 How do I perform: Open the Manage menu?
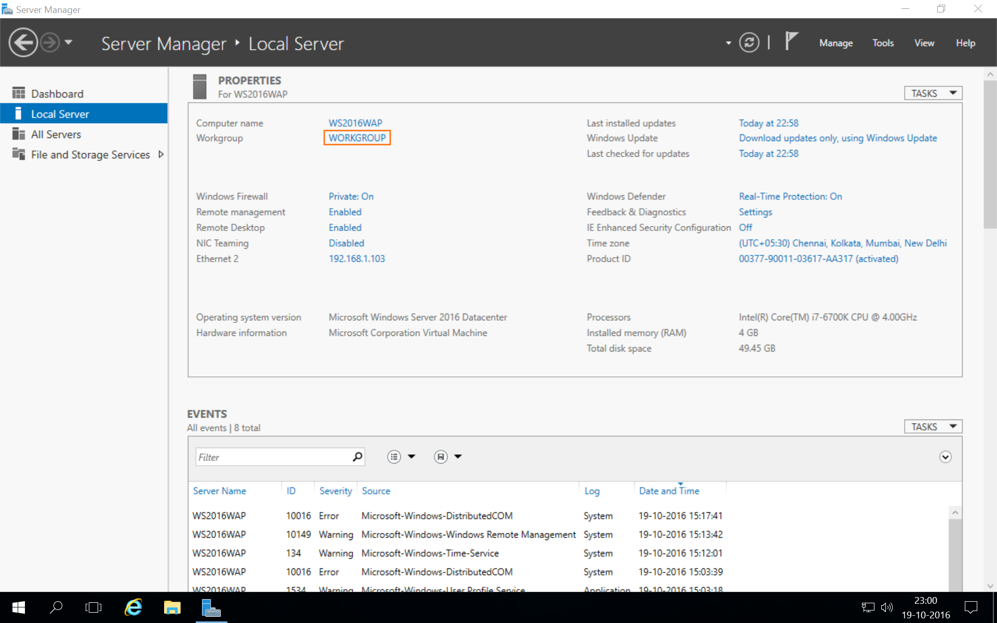coord(836,43)
